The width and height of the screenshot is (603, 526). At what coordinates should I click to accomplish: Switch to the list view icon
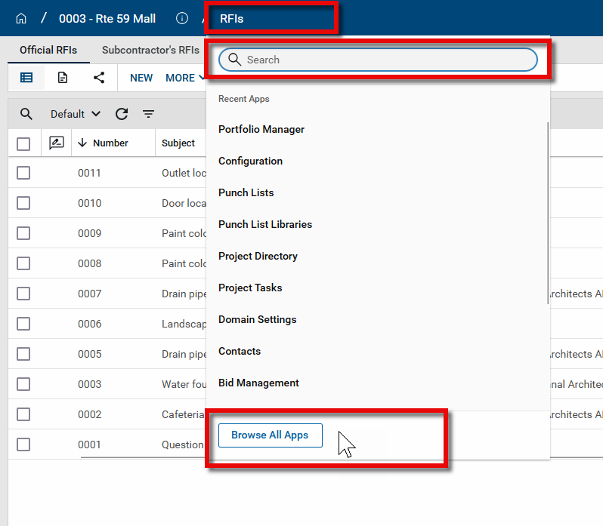point(26,78)
